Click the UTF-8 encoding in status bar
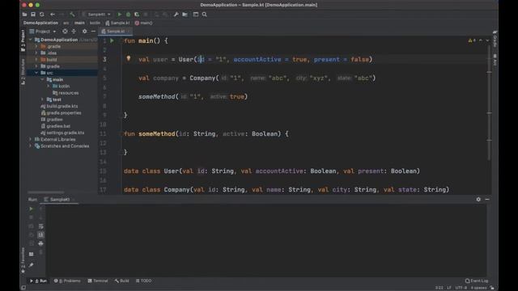The image size is (518, 291). pyautogui.click(x=461, y=288)
